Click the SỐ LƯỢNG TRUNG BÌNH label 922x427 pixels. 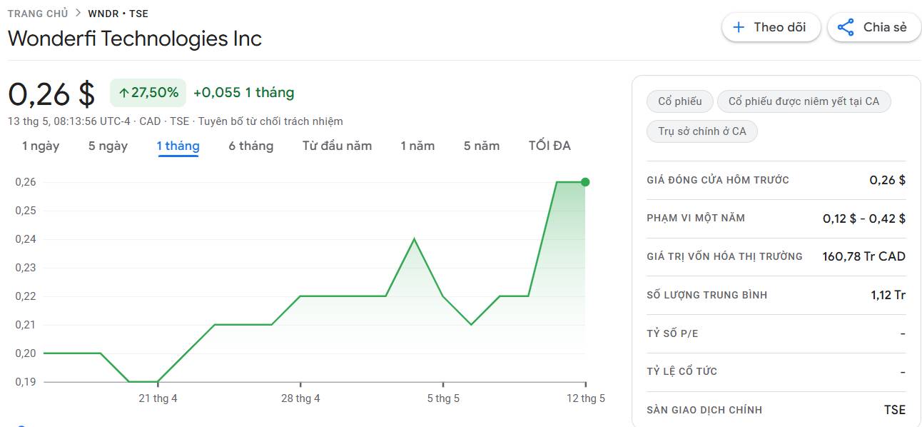click(707, 295)
